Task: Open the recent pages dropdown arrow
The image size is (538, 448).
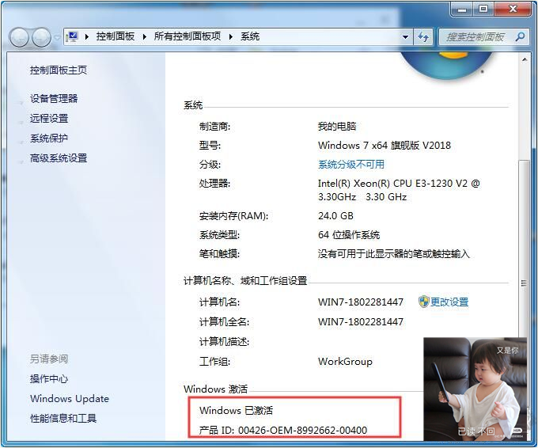Action: (x=57, y=38)
